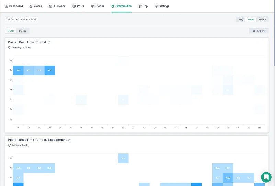The height and width of the screenshot is (186, 275).
Task: Open the date range picker 22 Oct - 22 Nov
Action: [22, 20]
